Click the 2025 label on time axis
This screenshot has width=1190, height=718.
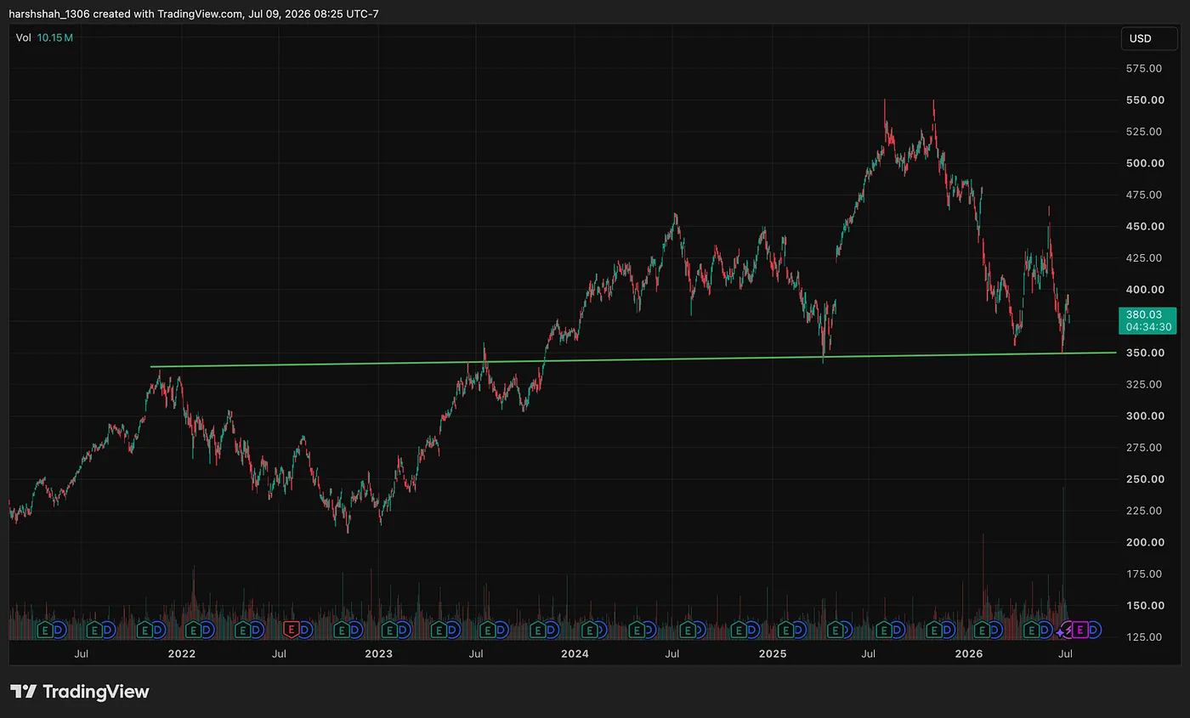coord(772,653)
